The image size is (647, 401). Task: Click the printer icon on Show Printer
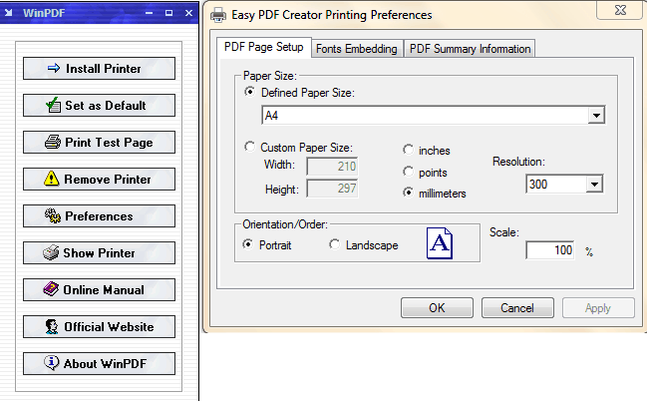coord(51,252)
